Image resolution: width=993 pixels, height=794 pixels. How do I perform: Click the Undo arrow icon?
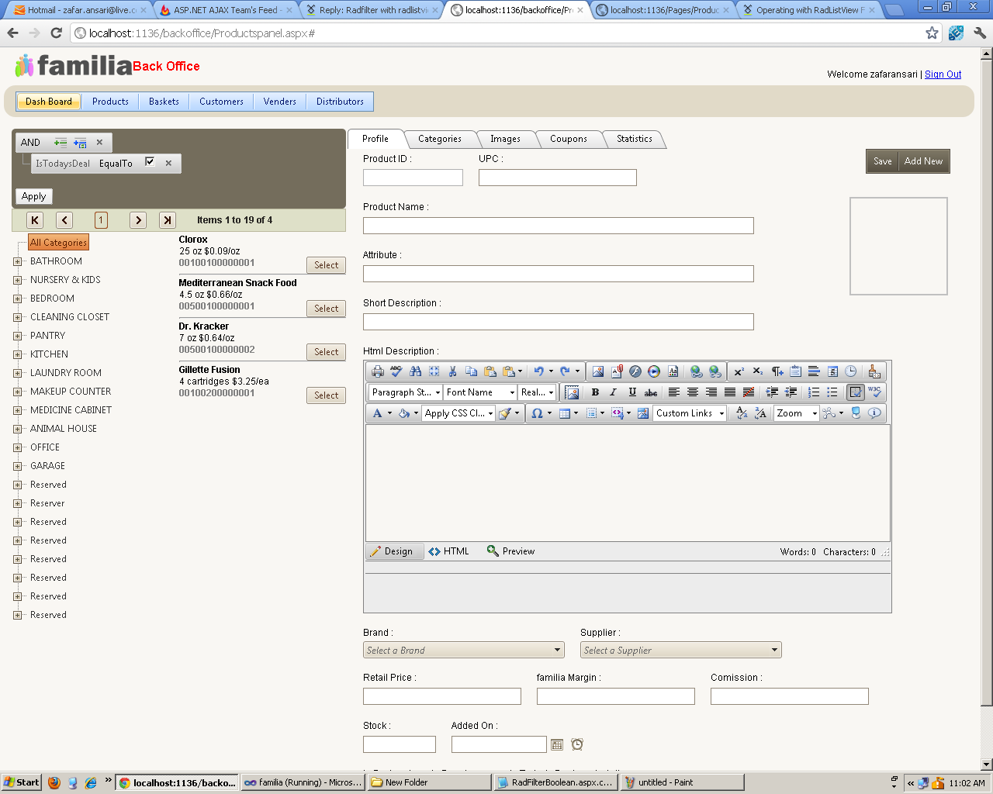coord(539,371)
